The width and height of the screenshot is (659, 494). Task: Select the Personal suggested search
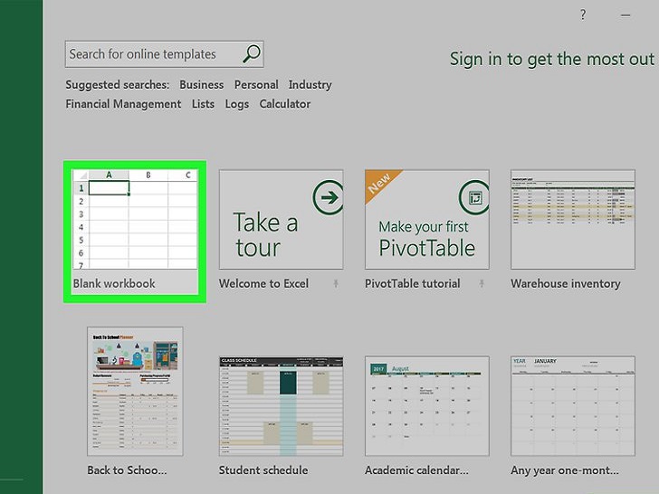pyautogui.click(x=256, y=85)
